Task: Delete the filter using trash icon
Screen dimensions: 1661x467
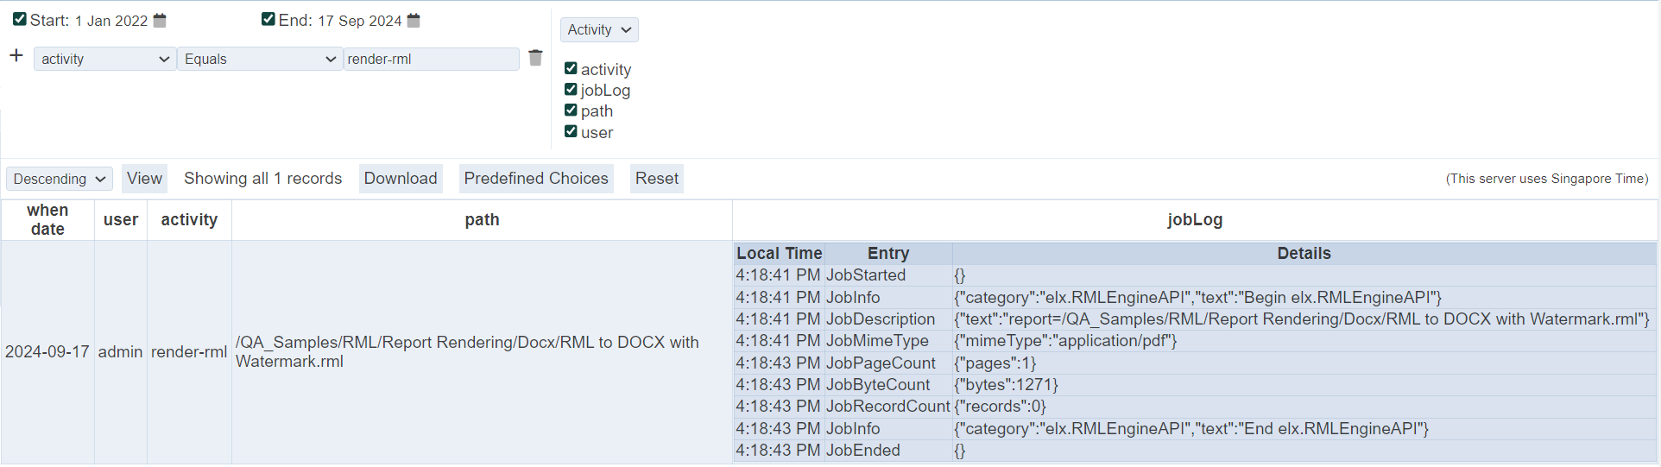Action: 535,58
